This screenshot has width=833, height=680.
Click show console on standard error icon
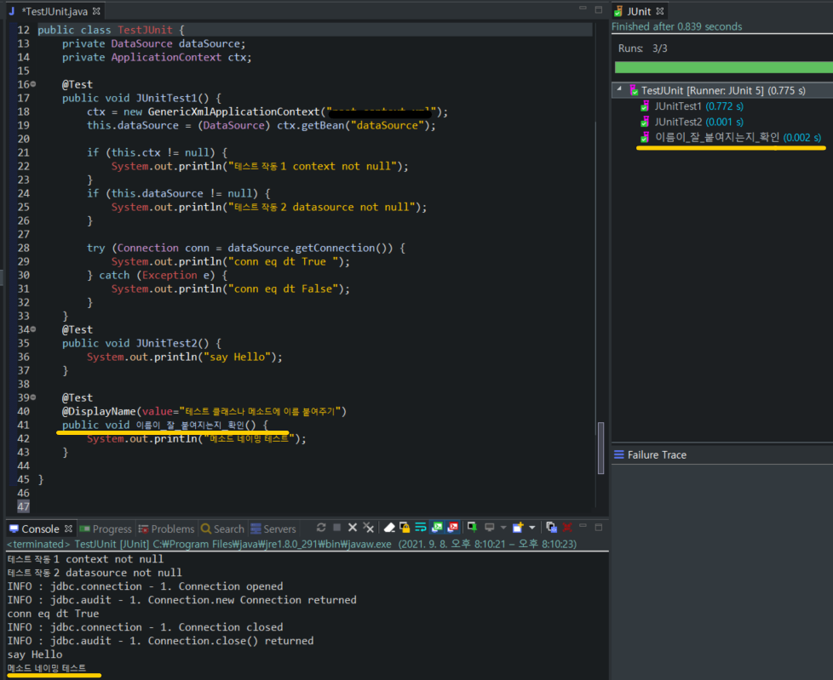tap(452, 528)
